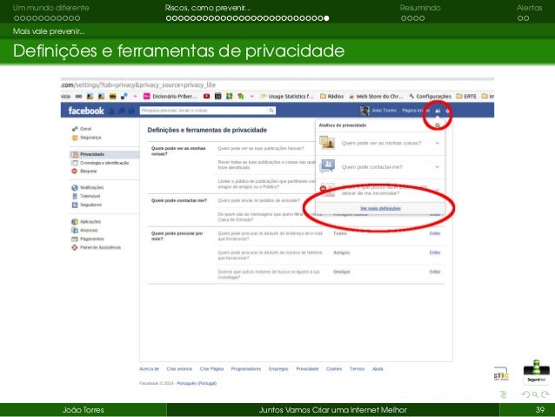Open the Pagamentos card icon in sidebar

75,239
